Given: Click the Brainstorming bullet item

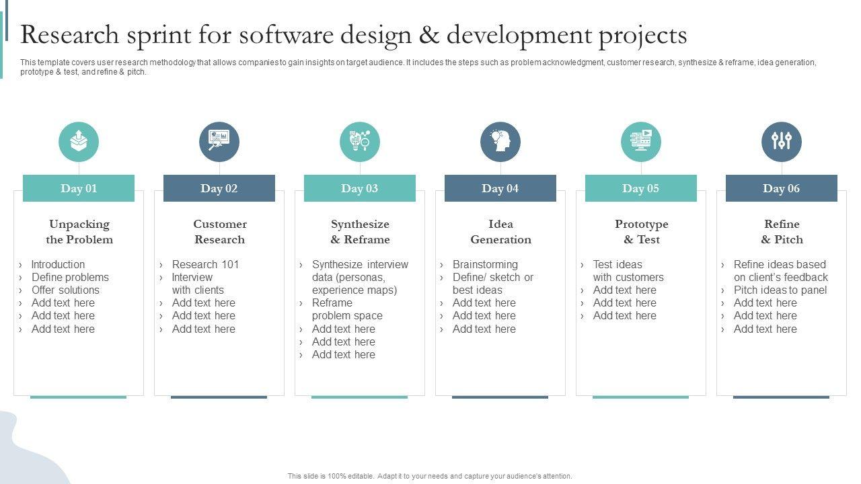Looking at the screenshot, I should tap(485, 264).
